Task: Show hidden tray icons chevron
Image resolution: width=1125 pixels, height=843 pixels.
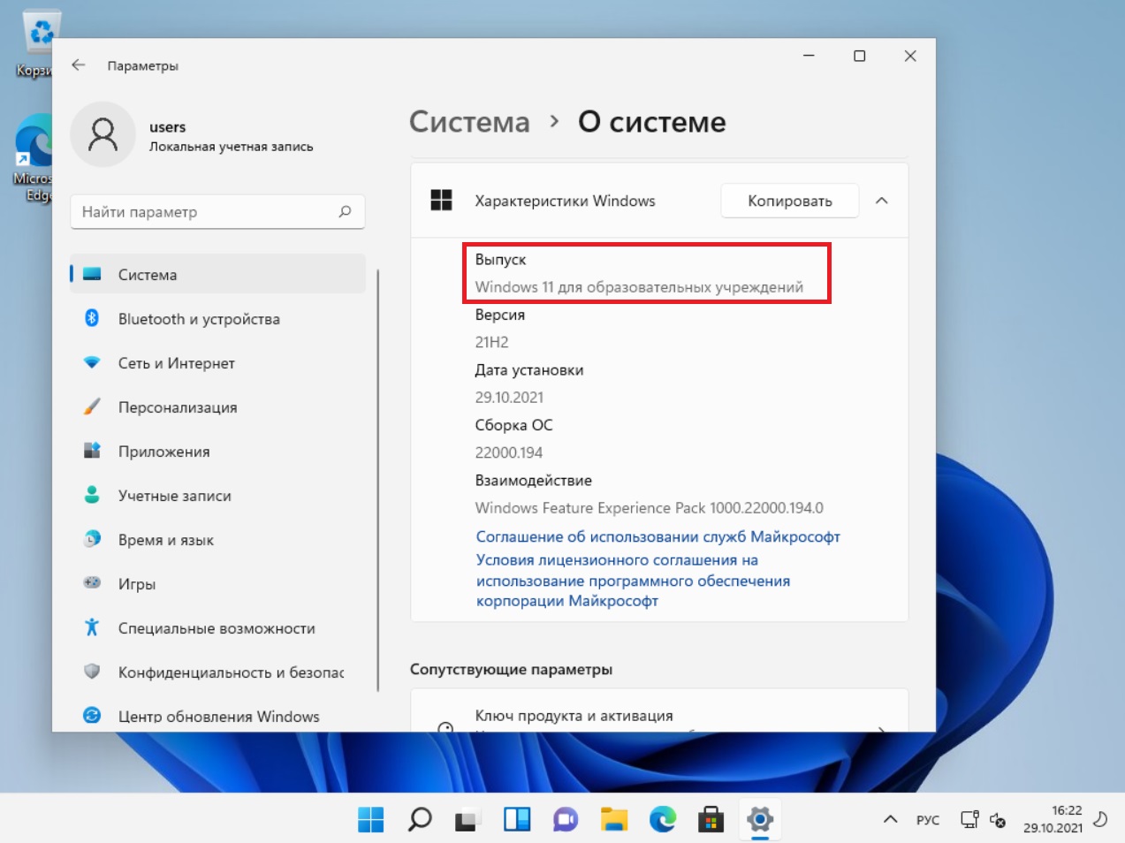Action: click(891, 819)
